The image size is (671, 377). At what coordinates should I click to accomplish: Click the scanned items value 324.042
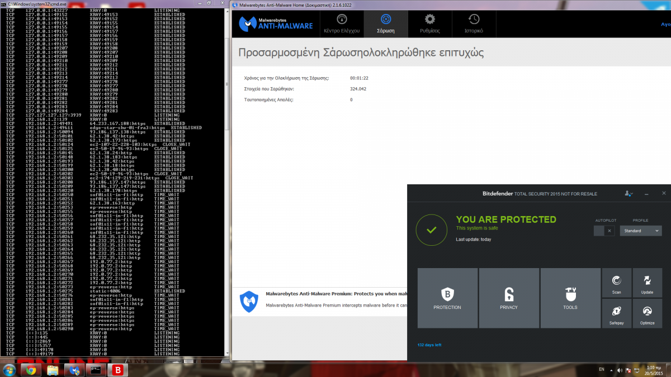click(x=358, y=89)
